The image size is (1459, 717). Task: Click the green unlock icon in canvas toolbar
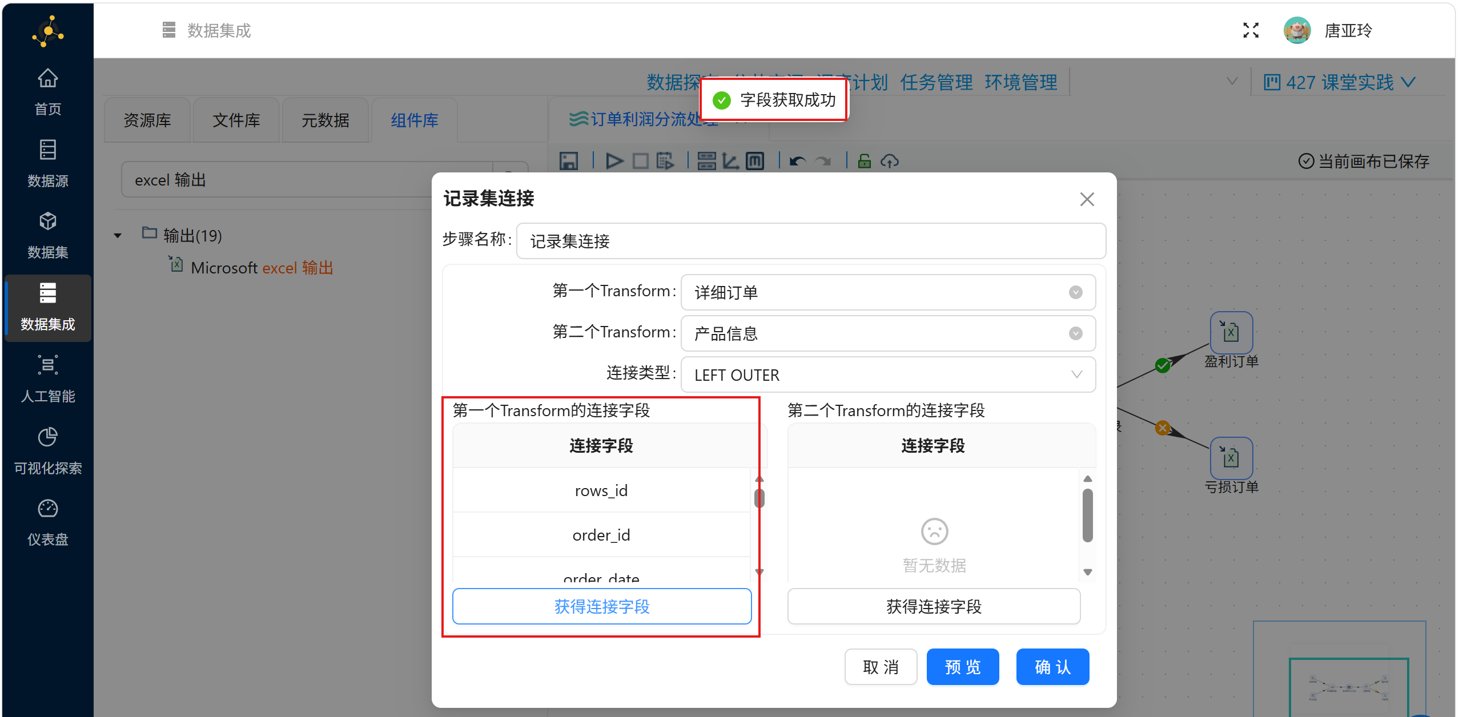pos(864,162)
